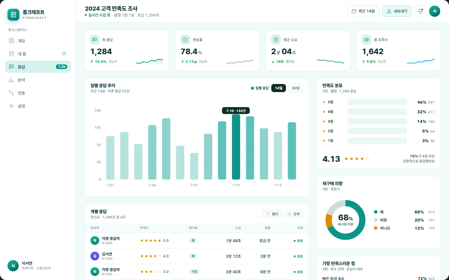Click the filter icon in 필터
The height and width of the screenshot is (280, 449).
click(268, 214)
